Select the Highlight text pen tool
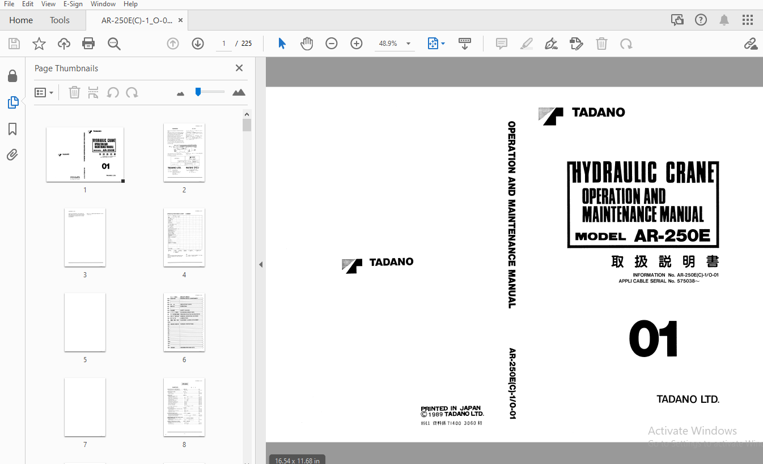Image resolution: width=763 pixels, height=464 pixels. pos(527,44)
